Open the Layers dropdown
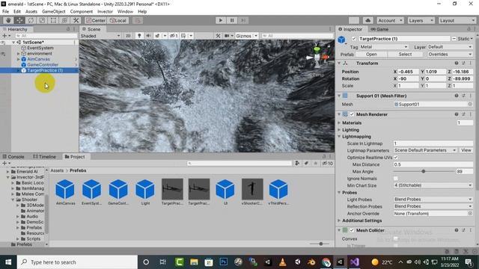479x269 pixels. tap(421, 20)
